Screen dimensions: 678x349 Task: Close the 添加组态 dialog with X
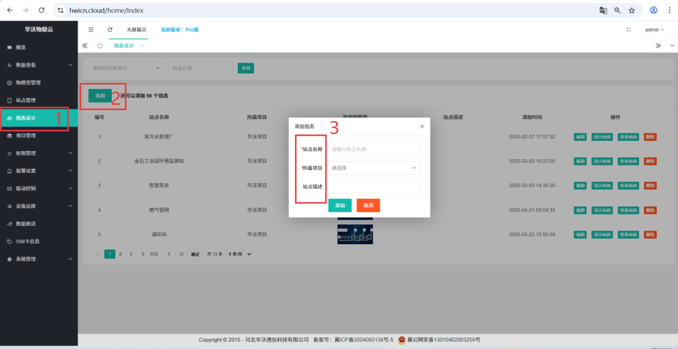coord(422,126)
